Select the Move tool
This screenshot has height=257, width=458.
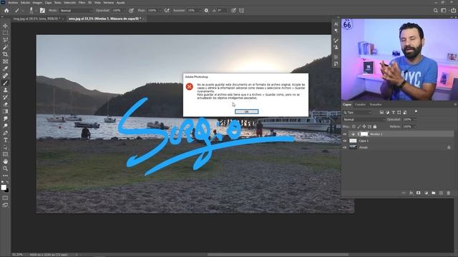coord(5,26)
